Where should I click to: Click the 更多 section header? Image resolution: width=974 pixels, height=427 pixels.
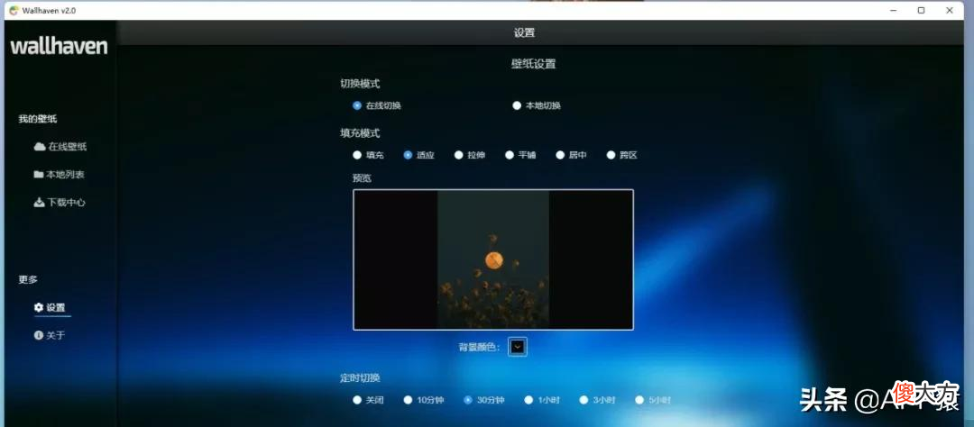28,280
